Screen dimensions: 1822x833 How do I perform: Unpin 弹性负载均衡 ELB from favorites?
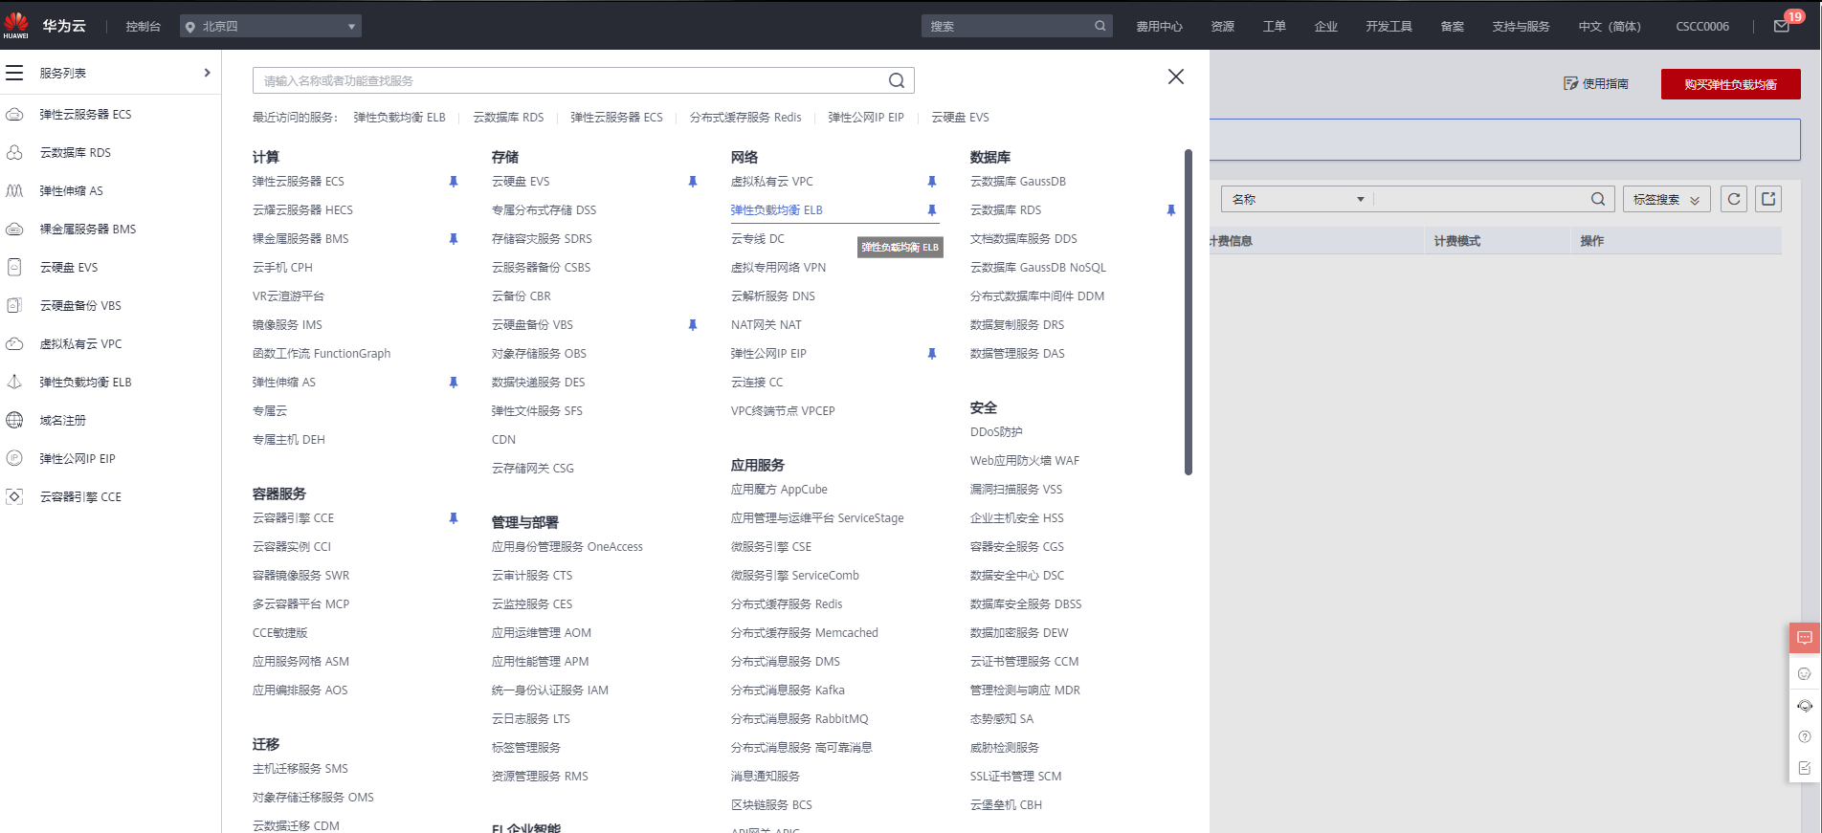(932, 210)
